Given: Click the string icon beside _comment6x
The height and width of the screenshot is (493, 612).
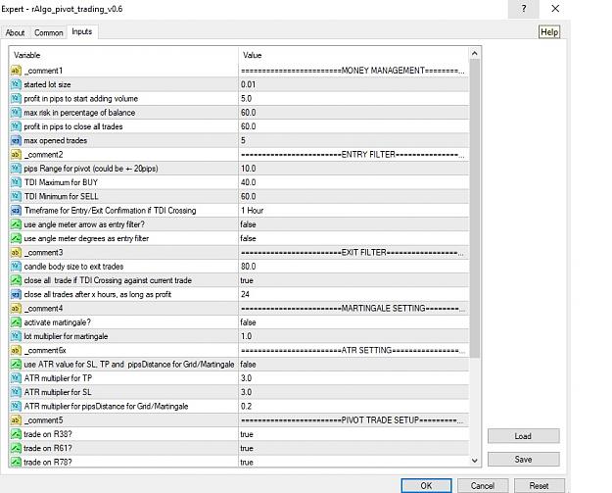Looking at the screenshot, I should click(x=16, y=351).
